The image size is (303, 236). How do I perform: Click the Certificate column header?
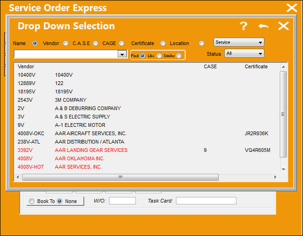[256, 66]
